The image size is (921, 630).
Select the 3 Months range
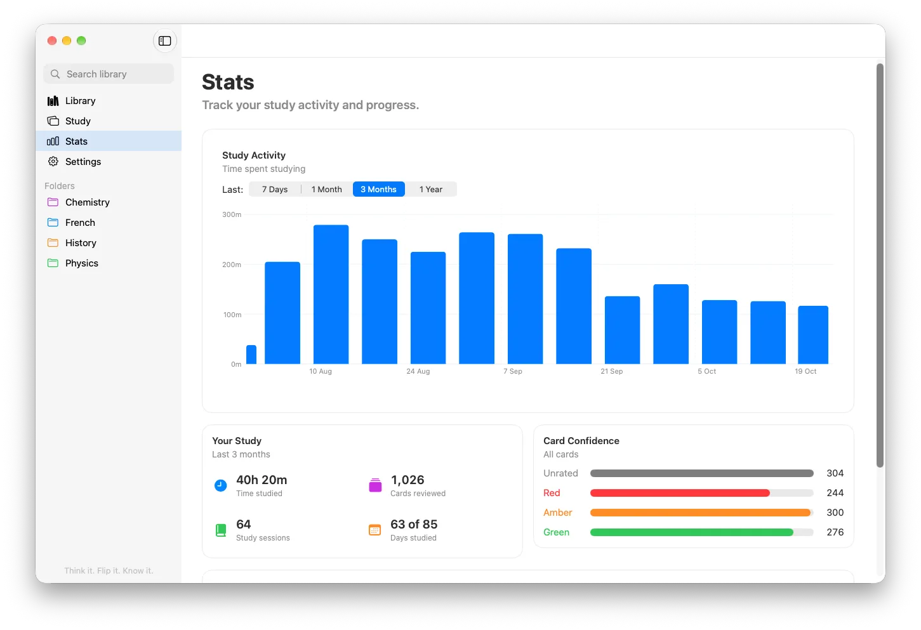[x=379, y=189]
